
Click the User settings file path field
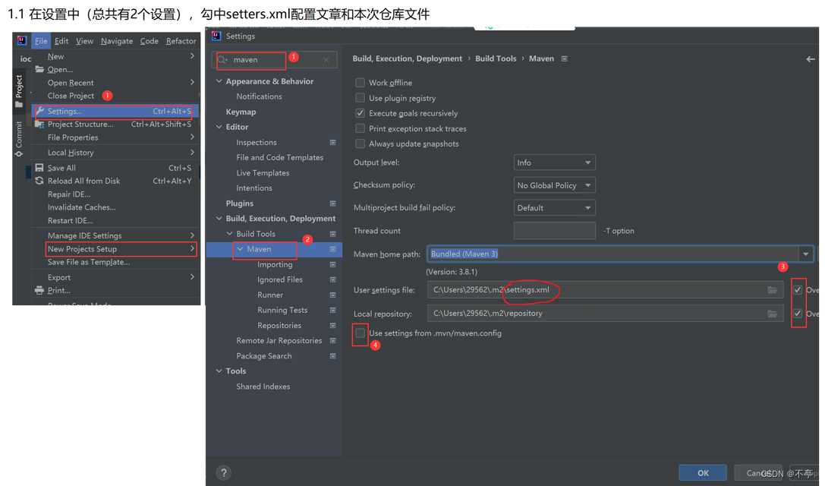(x=605, y=289)
